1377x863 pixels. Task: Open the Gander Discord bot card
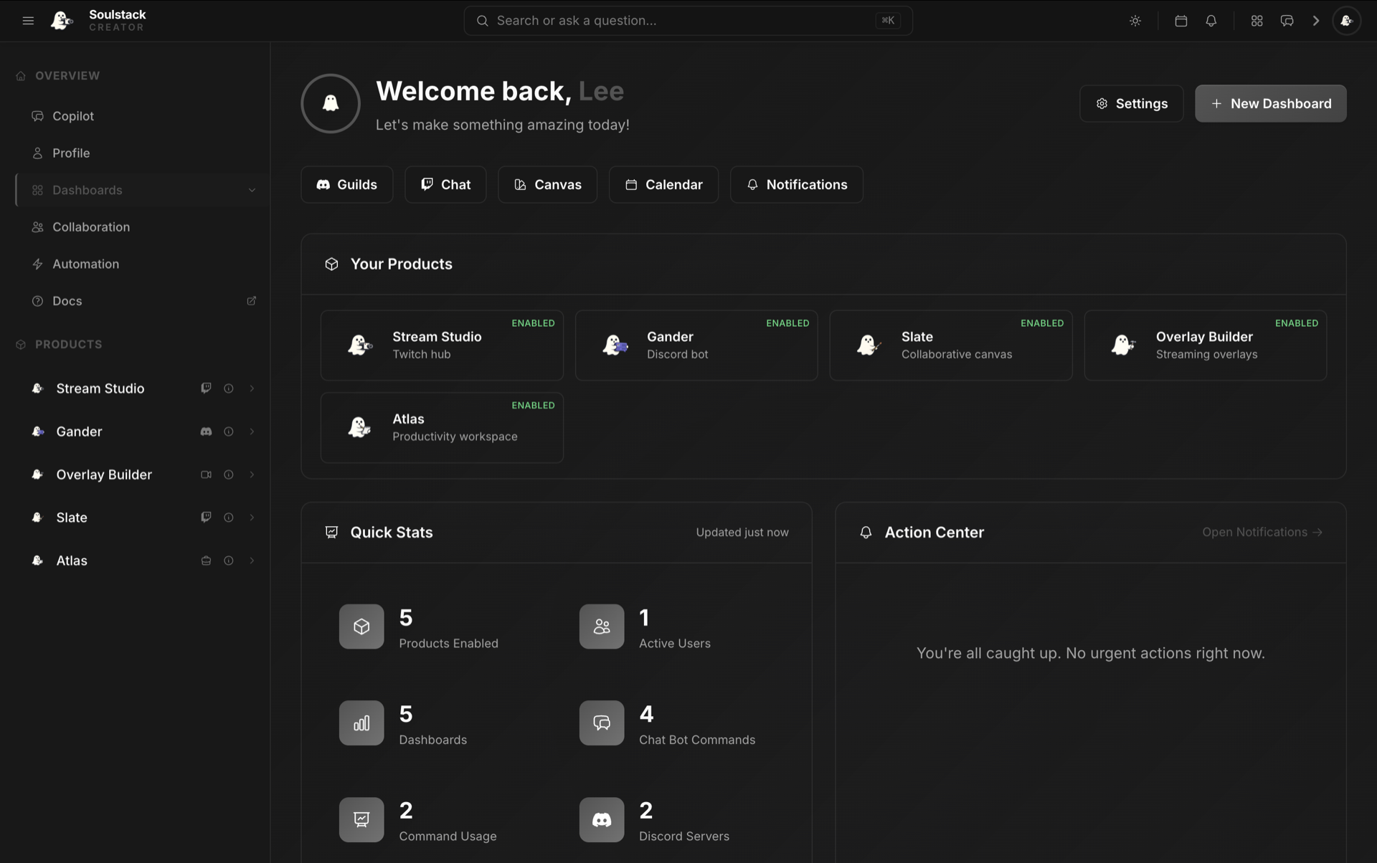[696, 345]
